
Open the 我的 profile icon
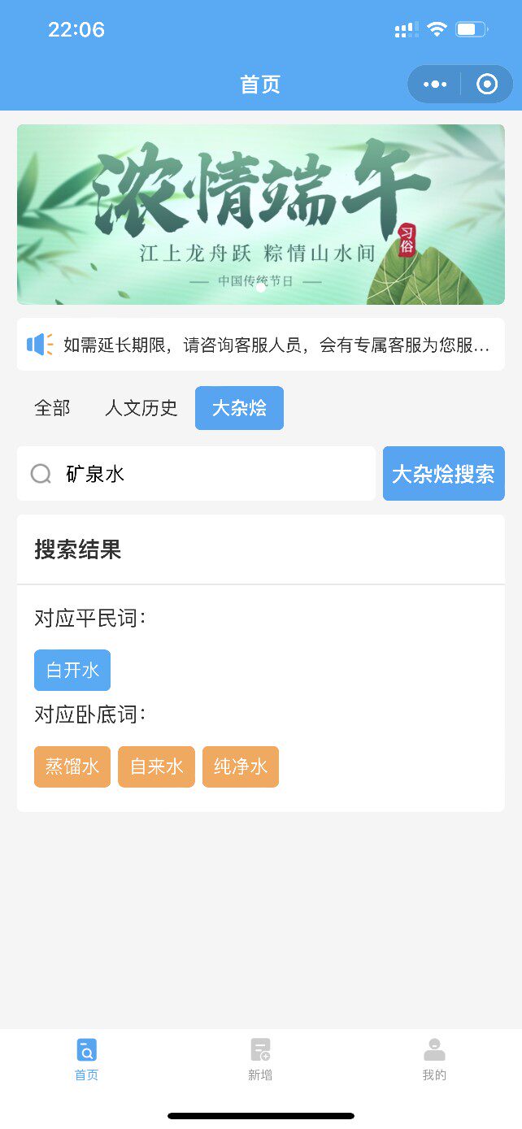click(x=434, y=1050)
